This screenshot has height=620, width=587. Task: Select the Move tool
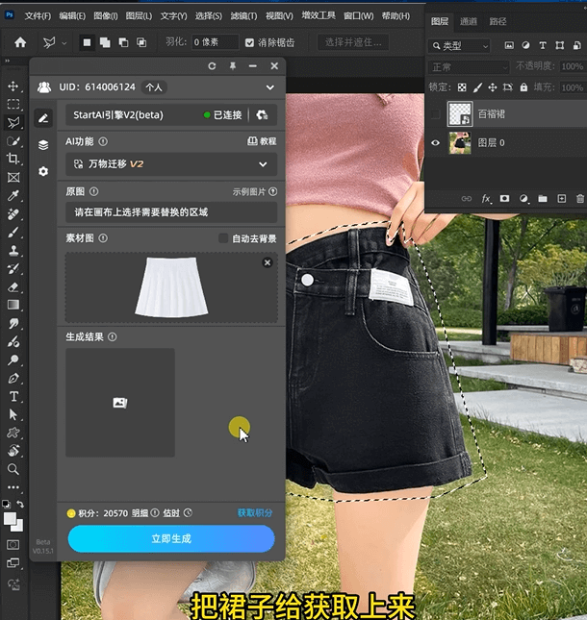(13, 87)
